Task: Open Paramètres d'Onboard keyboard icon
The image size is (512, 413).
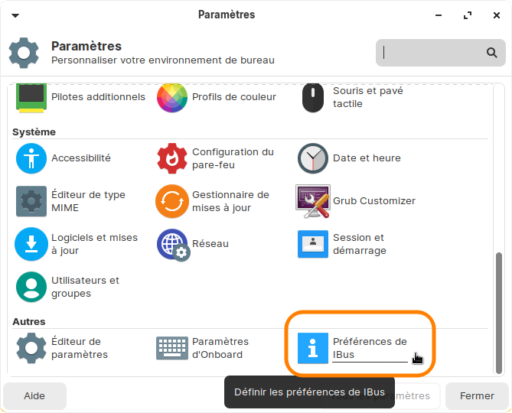Action: coord(172,348)
